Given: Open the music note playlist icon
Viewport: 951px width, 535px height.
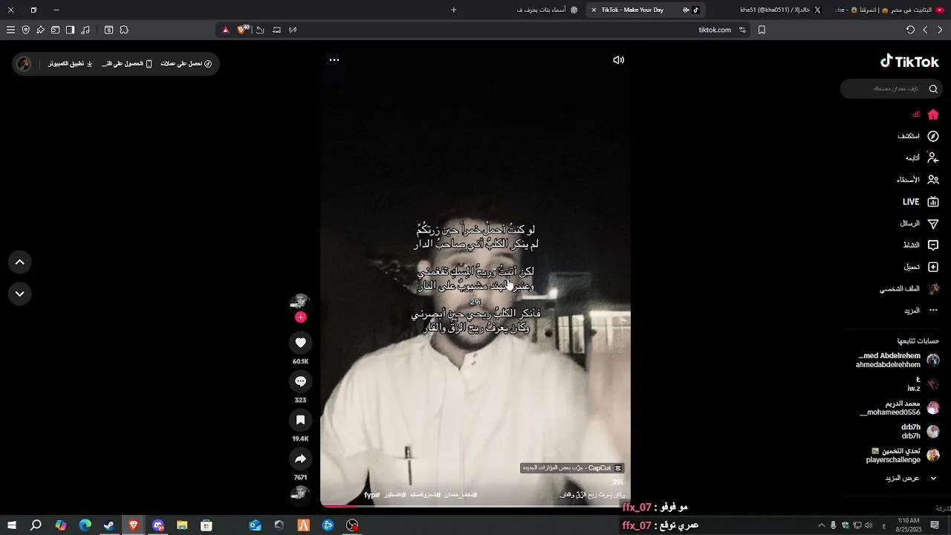Looking at the screenshot, I should (x=85, y=30).
